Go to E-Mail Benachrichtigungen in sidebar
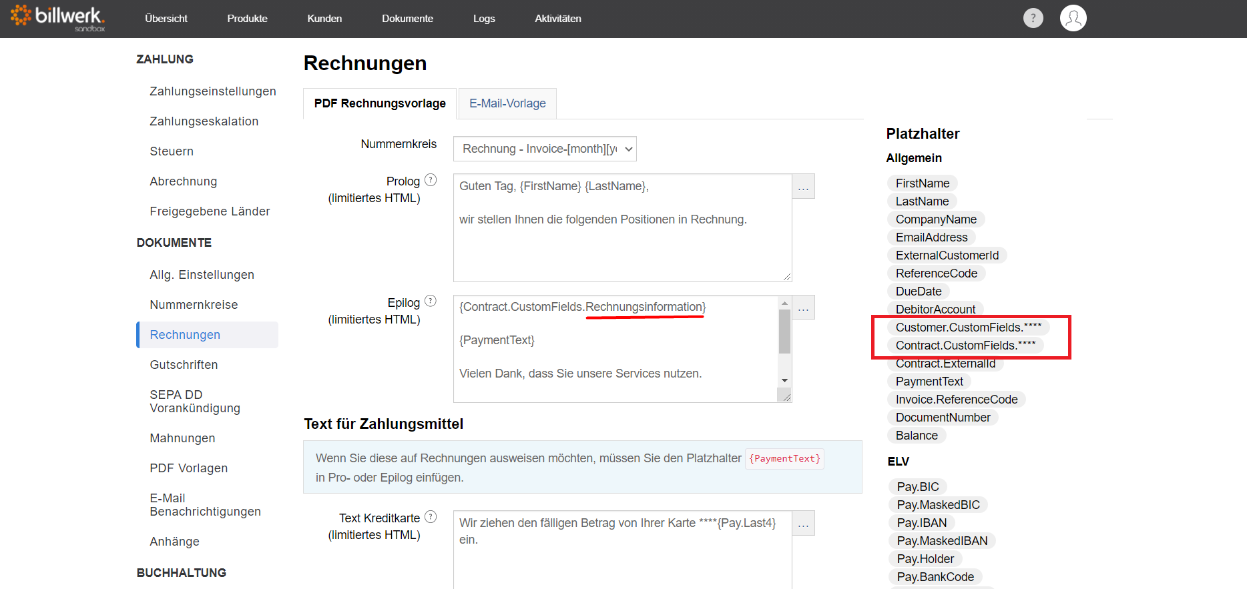Screen dimensions: 1247x589 pos(206,505)
